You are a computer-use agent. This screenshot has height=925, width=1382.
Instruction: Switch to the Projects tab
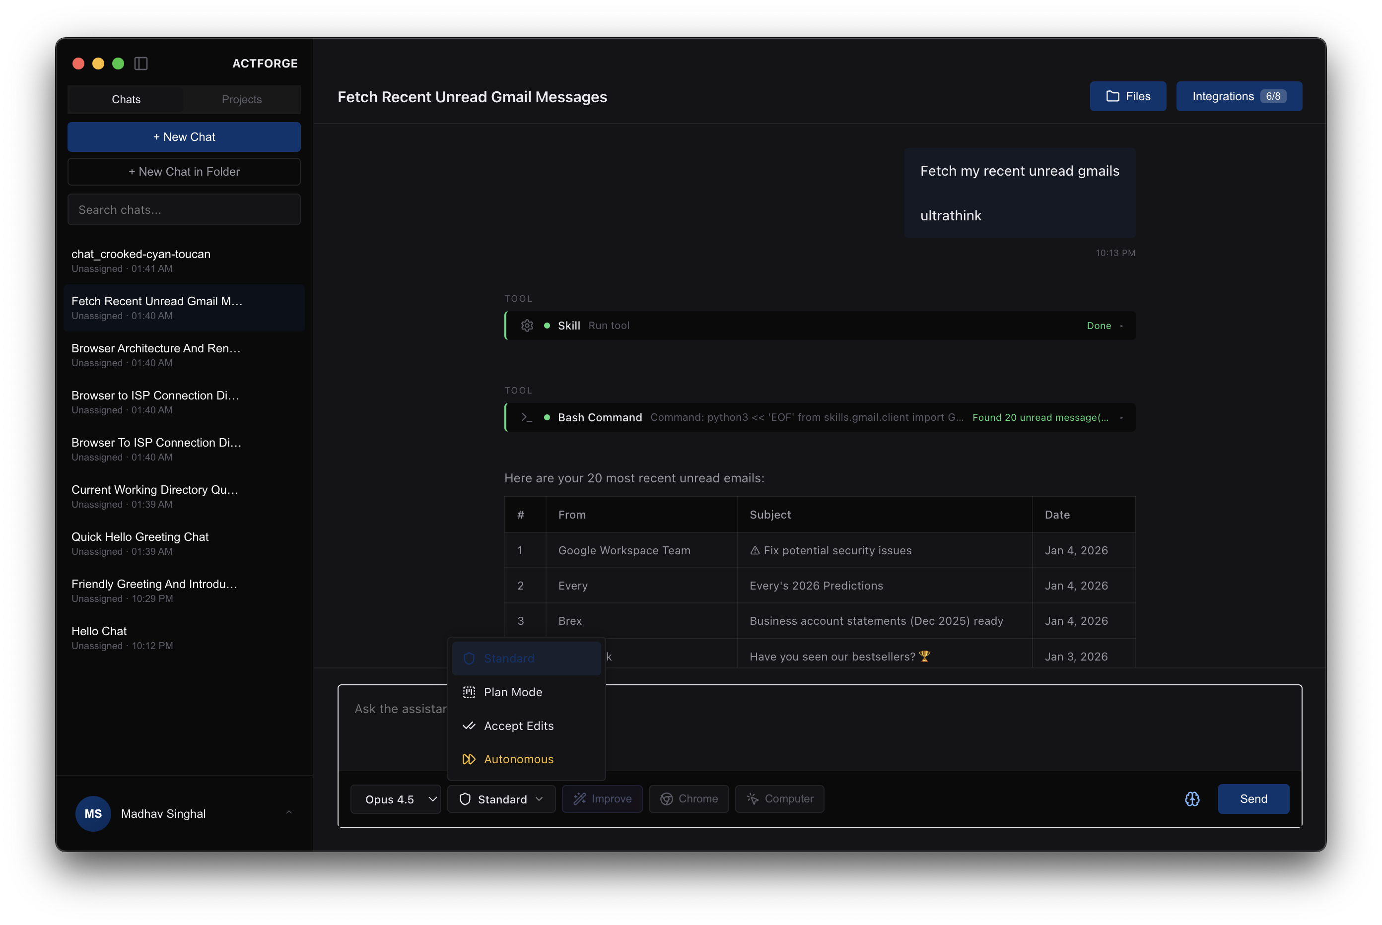coord(241,99)
